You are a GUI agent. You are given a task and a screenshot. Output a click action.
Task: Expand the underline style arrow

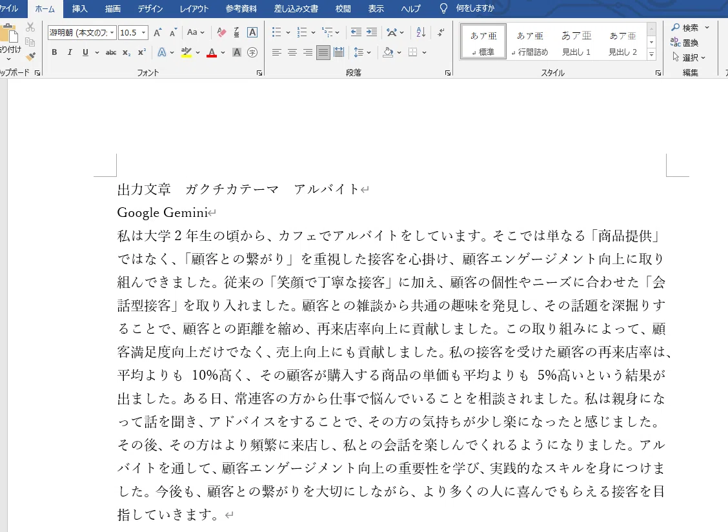point(97,52)
